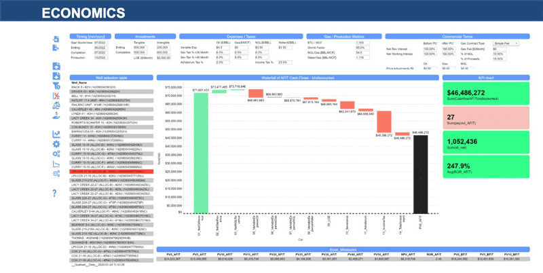Click the $46,486,272 KPI card

[486, 94]
